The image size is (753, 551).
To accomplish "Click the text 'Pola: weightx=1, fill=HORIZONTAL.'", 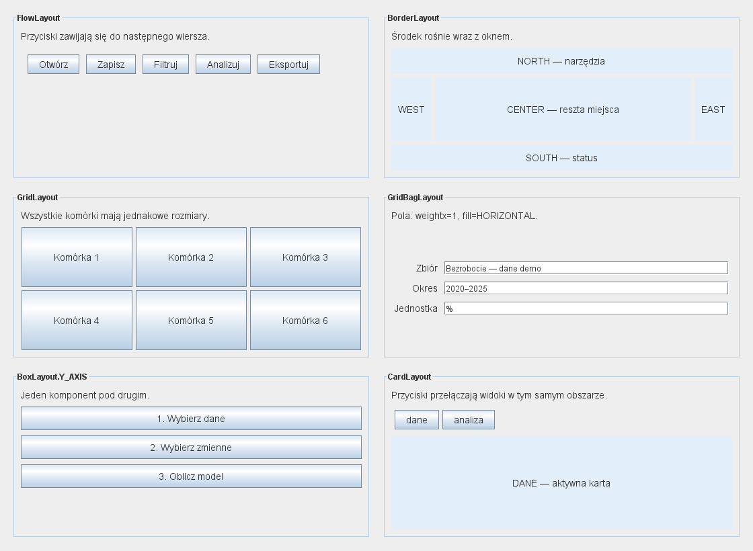I will point(465,216).
